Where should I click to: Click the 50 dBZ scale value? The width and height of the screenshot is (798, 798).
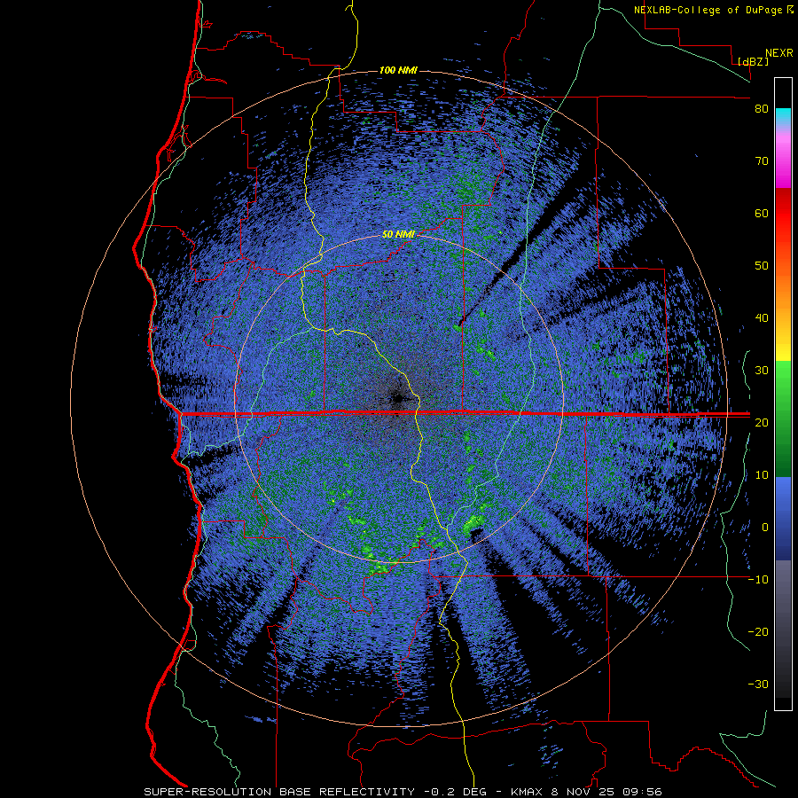[762, 266]
